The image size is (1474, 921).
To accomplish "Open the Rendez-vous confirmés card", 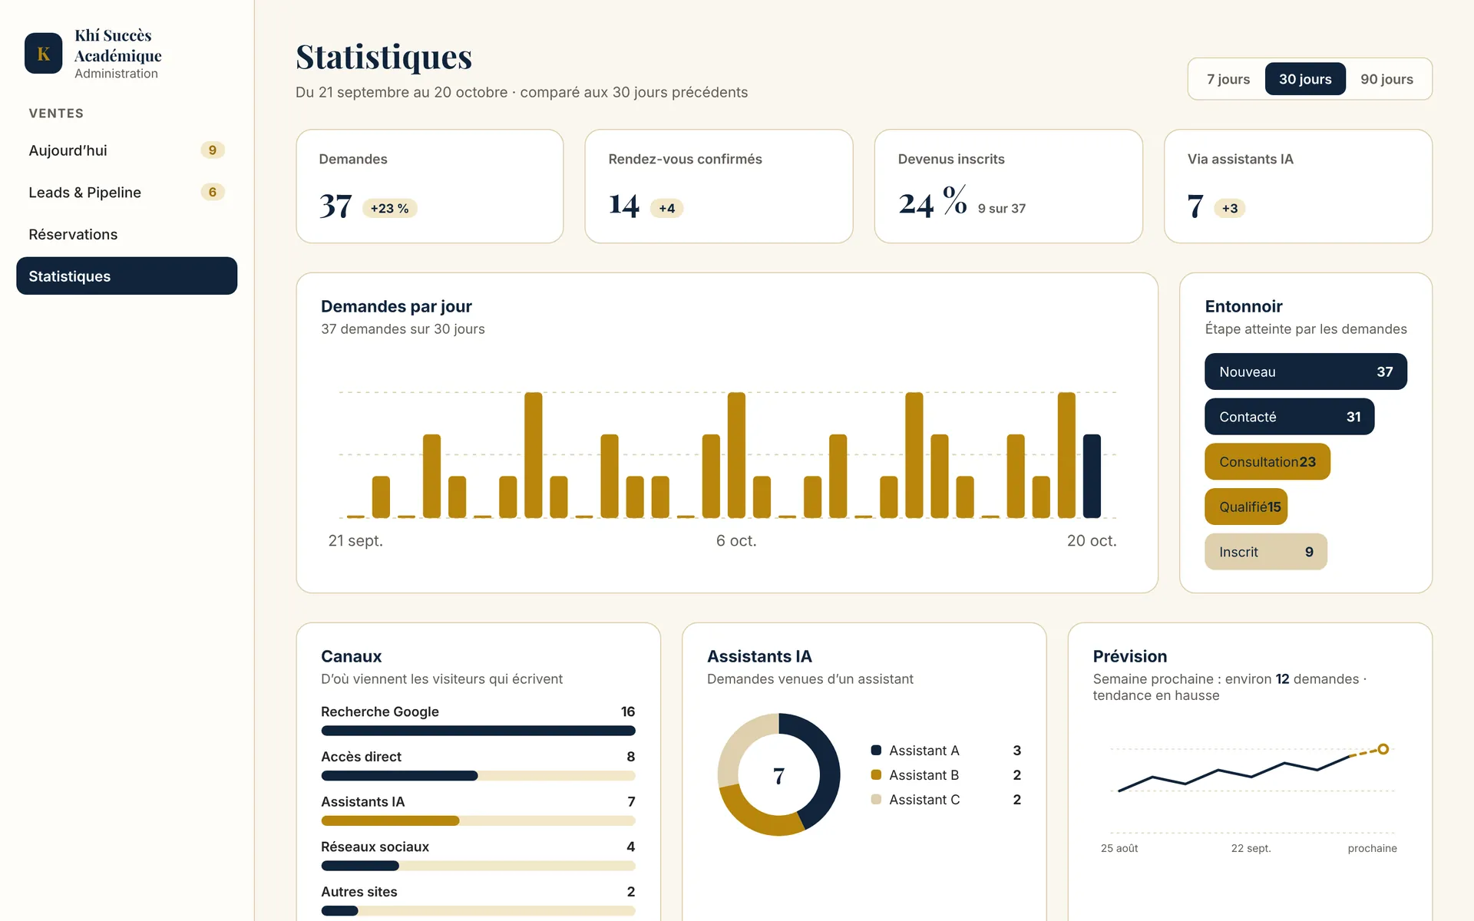I will [719, 187].
